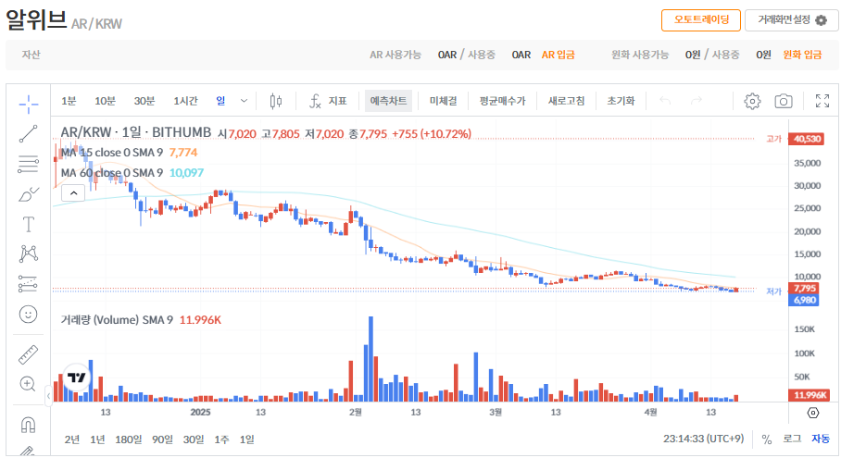Enter fullscreen chart mode
Viewport: 841px width, 458px height.
(x=822, y=101)
